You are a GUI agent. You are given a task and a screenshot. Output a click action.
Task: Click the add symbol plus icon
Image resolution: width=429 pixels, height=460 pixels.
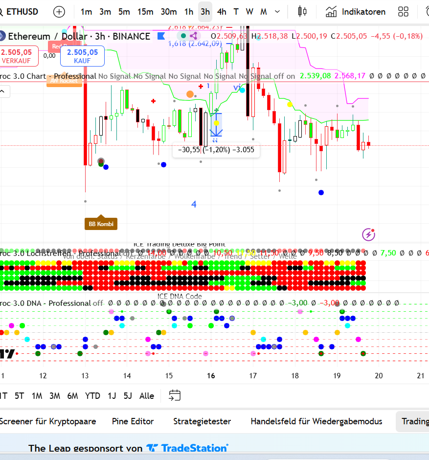coord(59,12)
